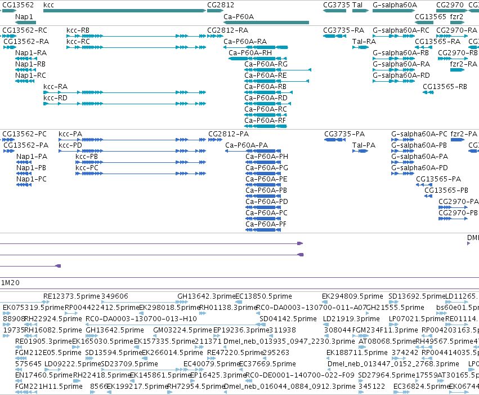The image size is (479, 395).
Task: Click transcript G-salpha60A-RC label
Action: [x=401, y=30]
